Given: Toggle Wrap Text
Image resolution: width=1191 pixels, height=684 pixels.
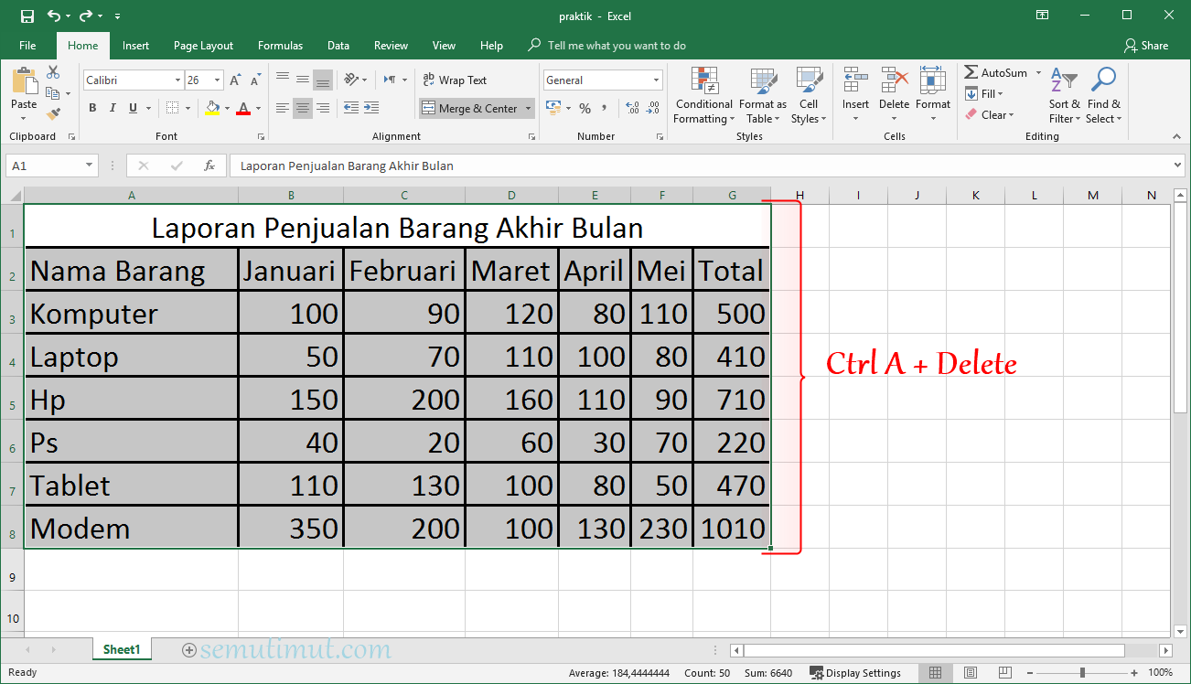Looking at the screenshot, I should 455,80.
